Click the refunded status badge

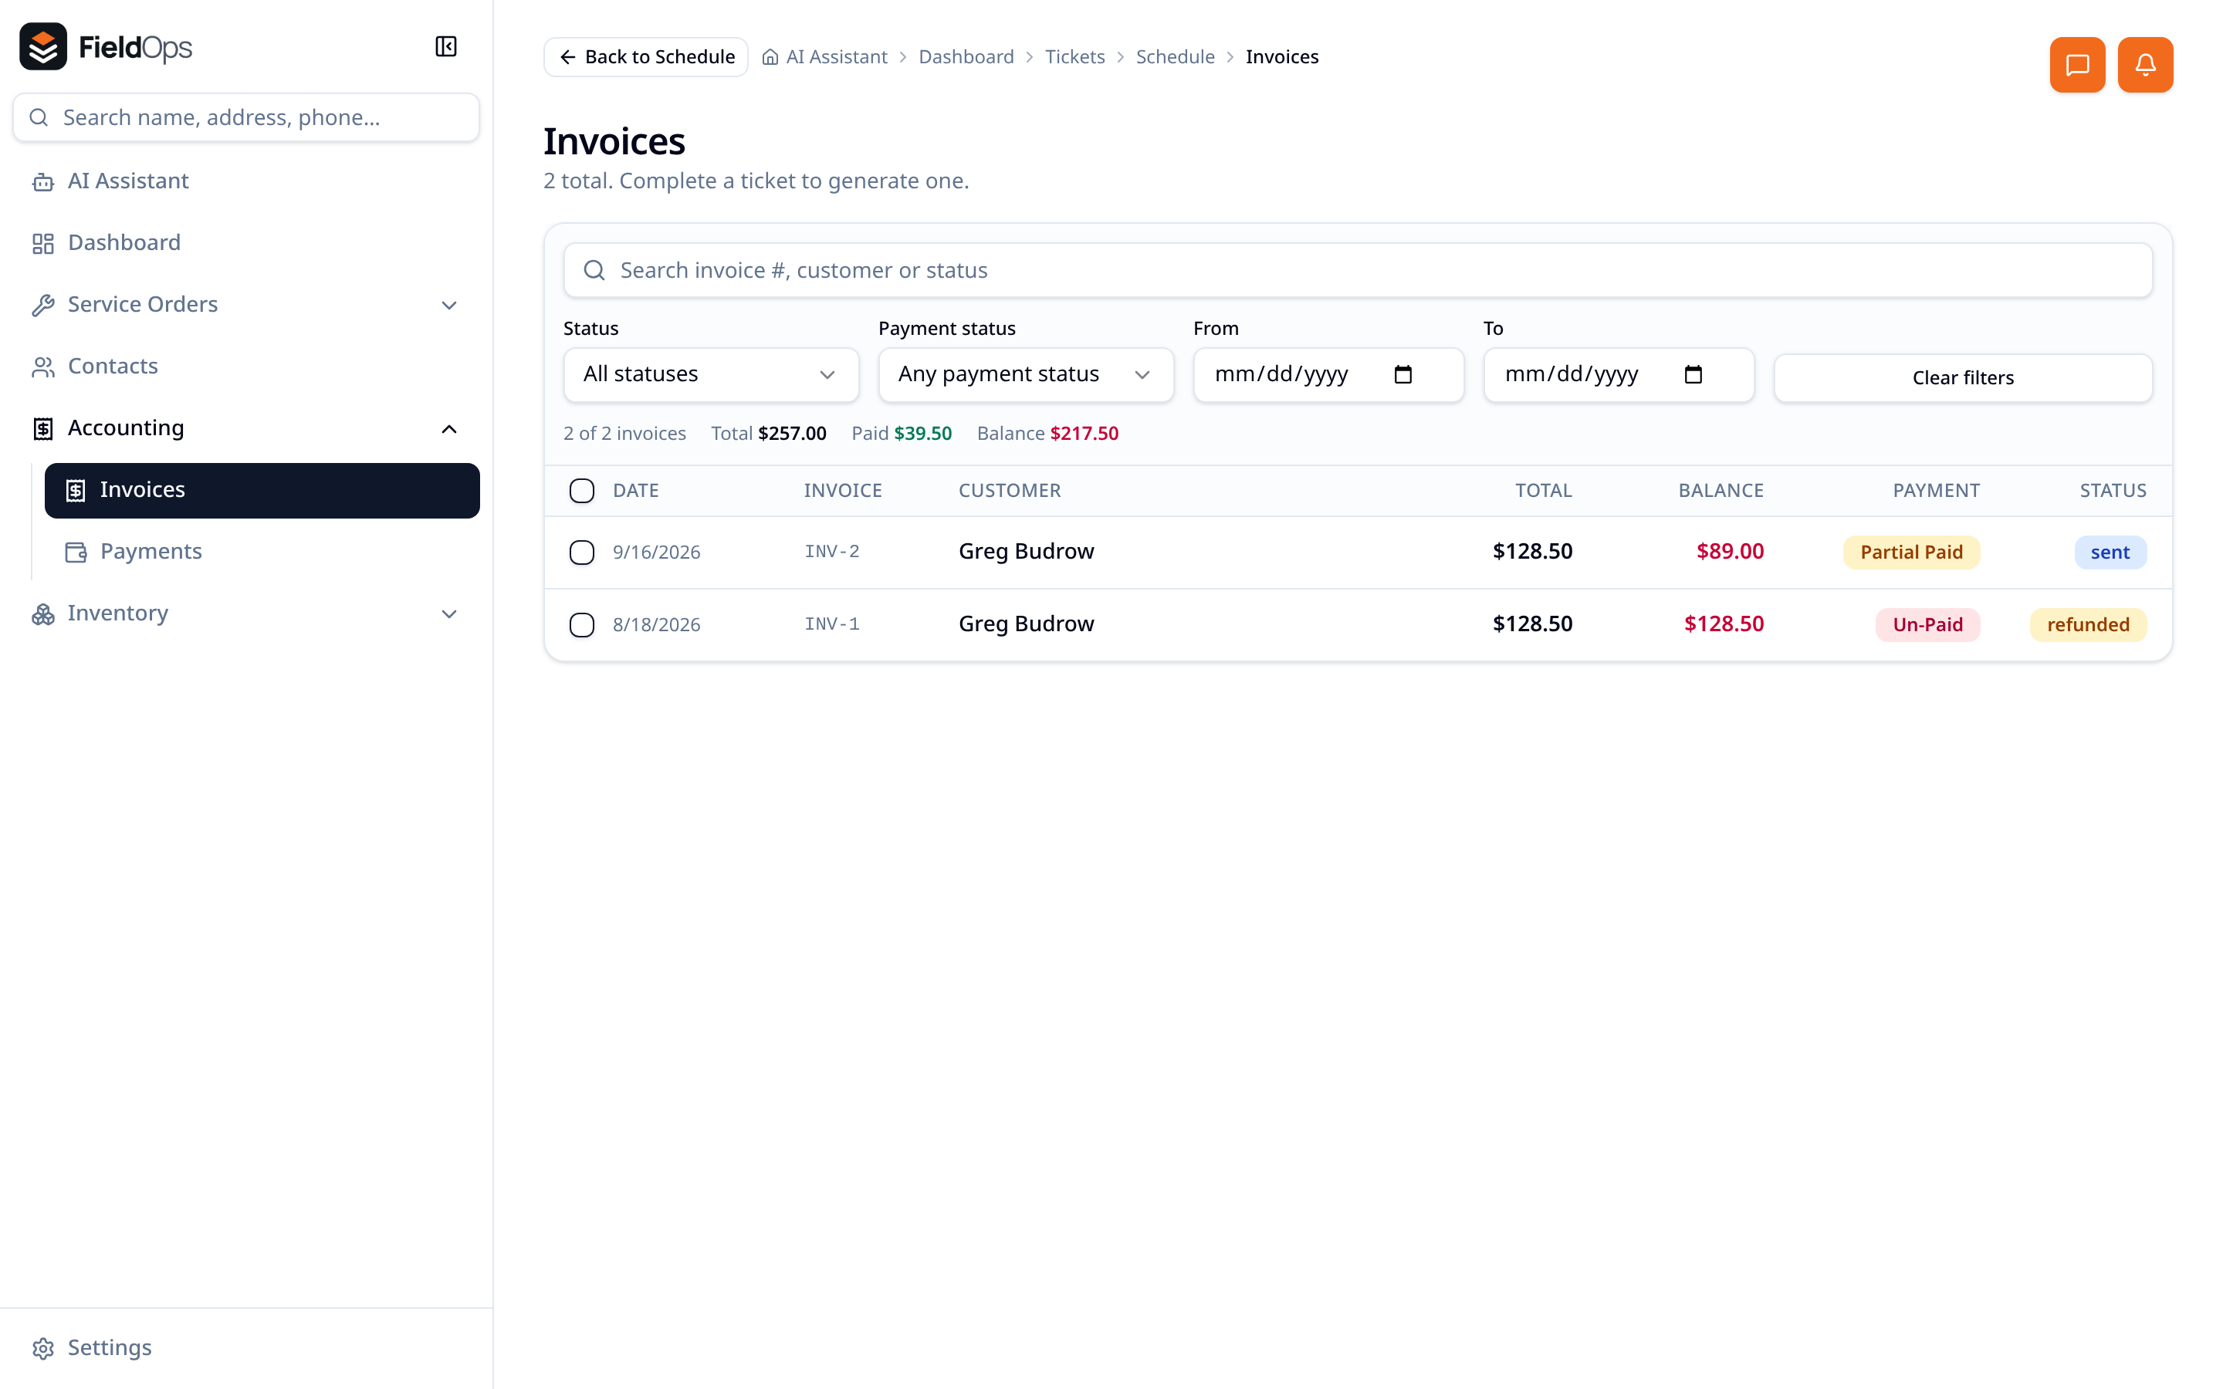pos(2087,625)
